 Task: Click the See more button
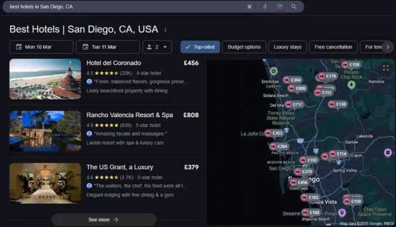tap(104, 220)
